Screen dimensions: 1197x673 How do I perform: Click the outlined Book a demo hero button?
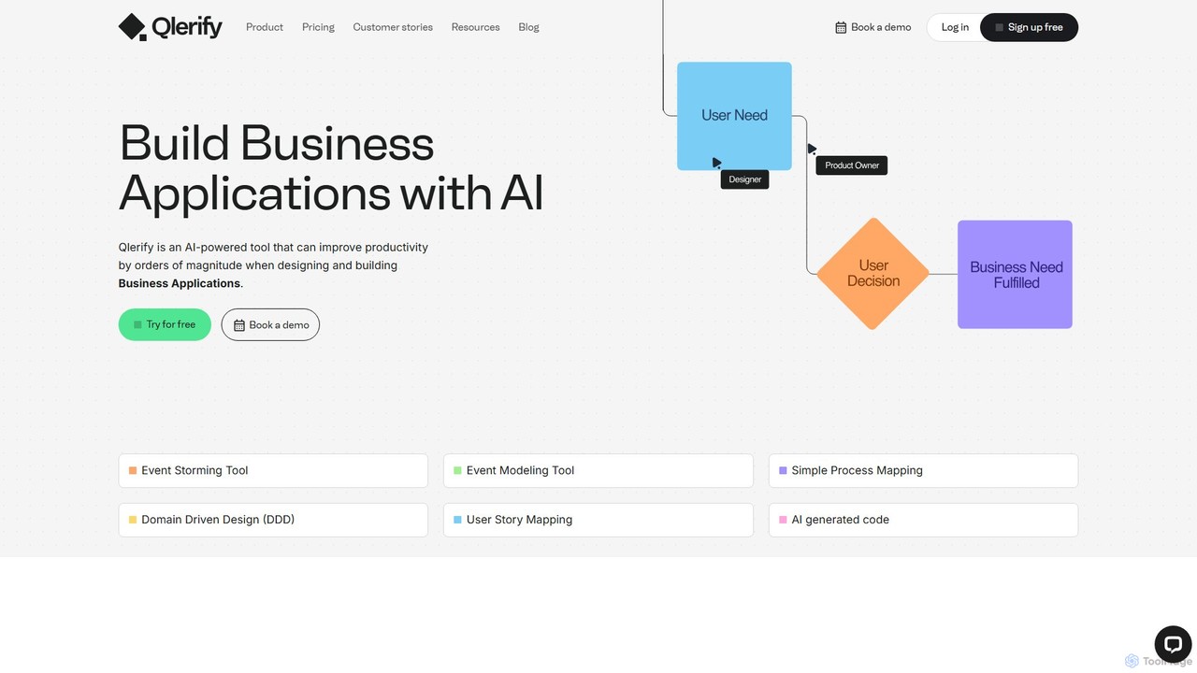coord(270,324)
